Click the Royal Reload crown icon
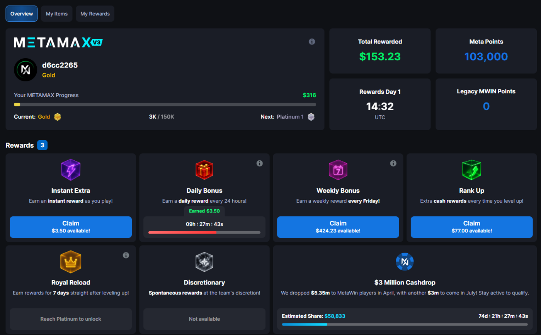541x335 pixels. coord(71,262)
